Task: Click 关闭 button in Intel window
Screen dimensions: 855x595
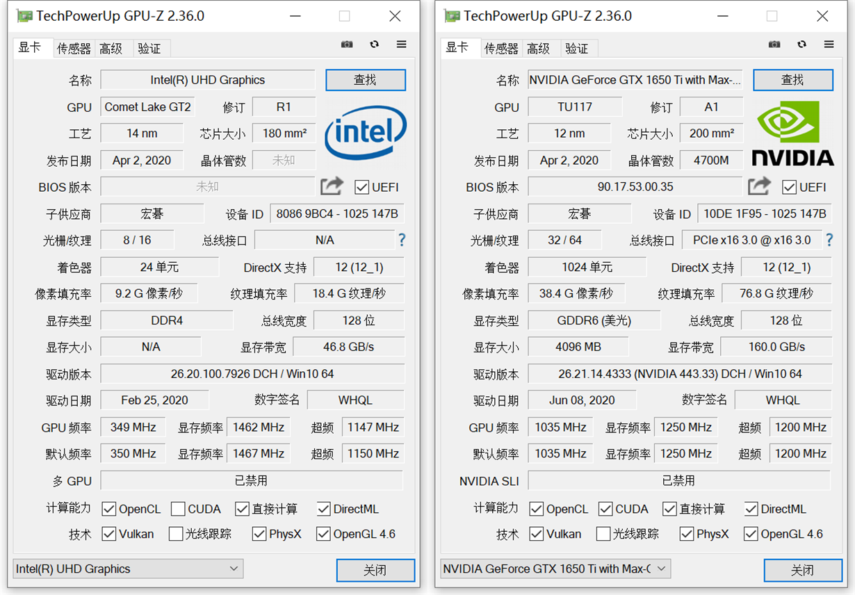Action: [375, 570]
